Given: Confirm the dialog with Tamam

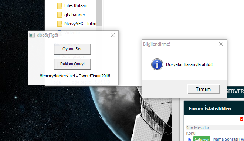Looking at the screenshot, I should [204, 89].
